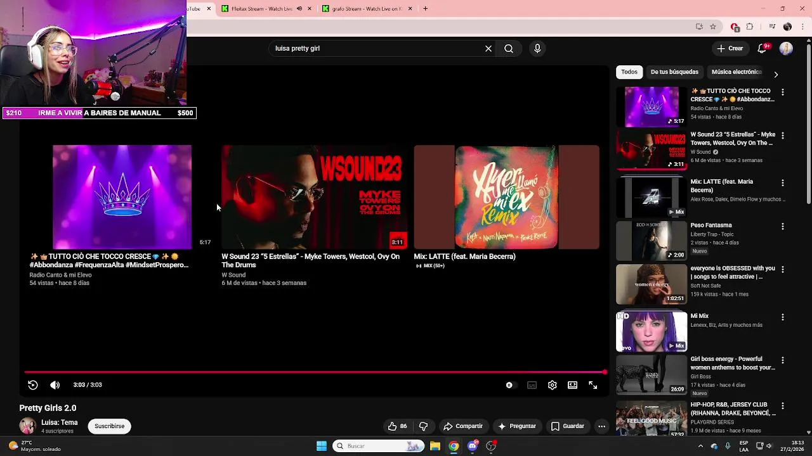The width and height of the screenshot is (812, 456).
Task: Click the Suscribirse button
Action: pos(109,426)
